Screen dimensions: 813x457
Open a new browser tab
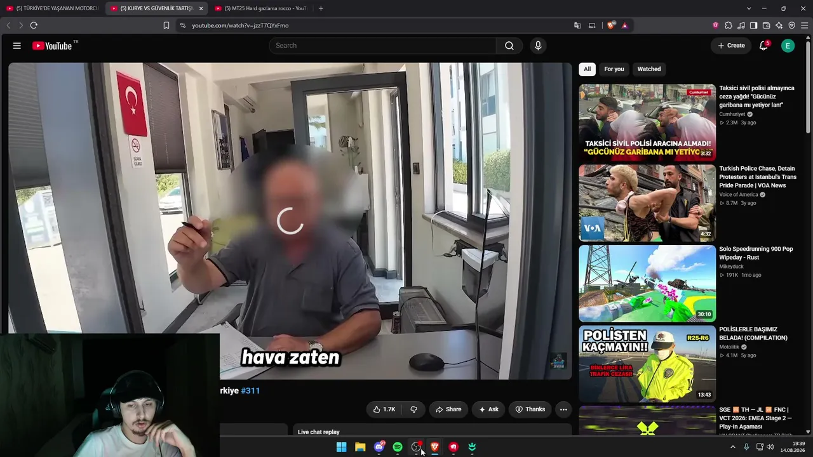tap(321, 8)
